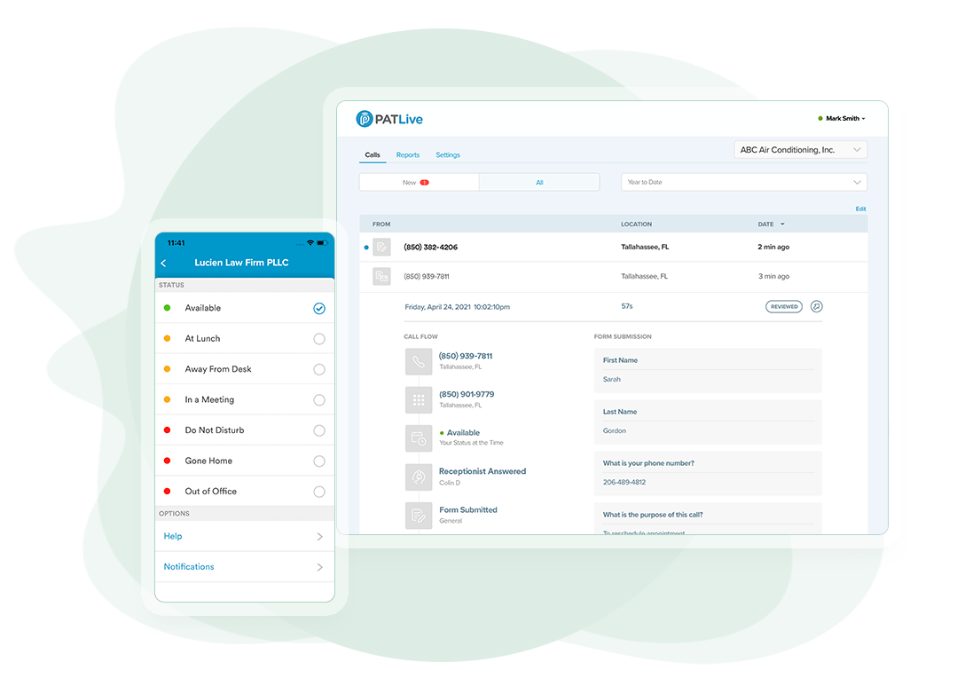Click Last Name field value Gordon

click(614, 431)
